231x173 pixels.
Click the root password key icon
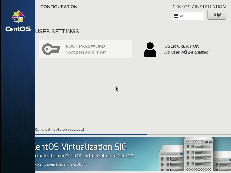pyautogui.click(x=51, y=49)
